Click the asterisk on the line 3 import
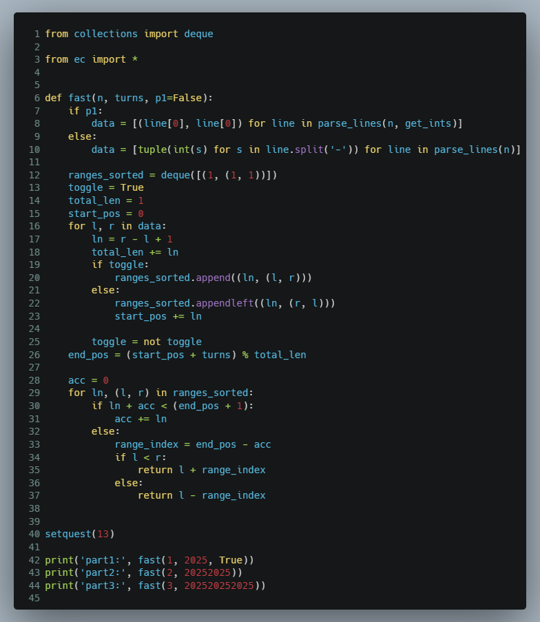The image size is (540, 622). 135,59
